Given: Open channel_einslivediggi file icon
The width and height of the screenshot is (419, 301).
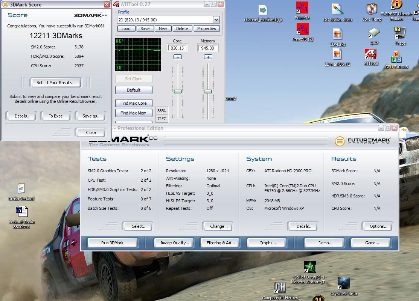Looking at the screenshot, I should [x=263, y=13].
